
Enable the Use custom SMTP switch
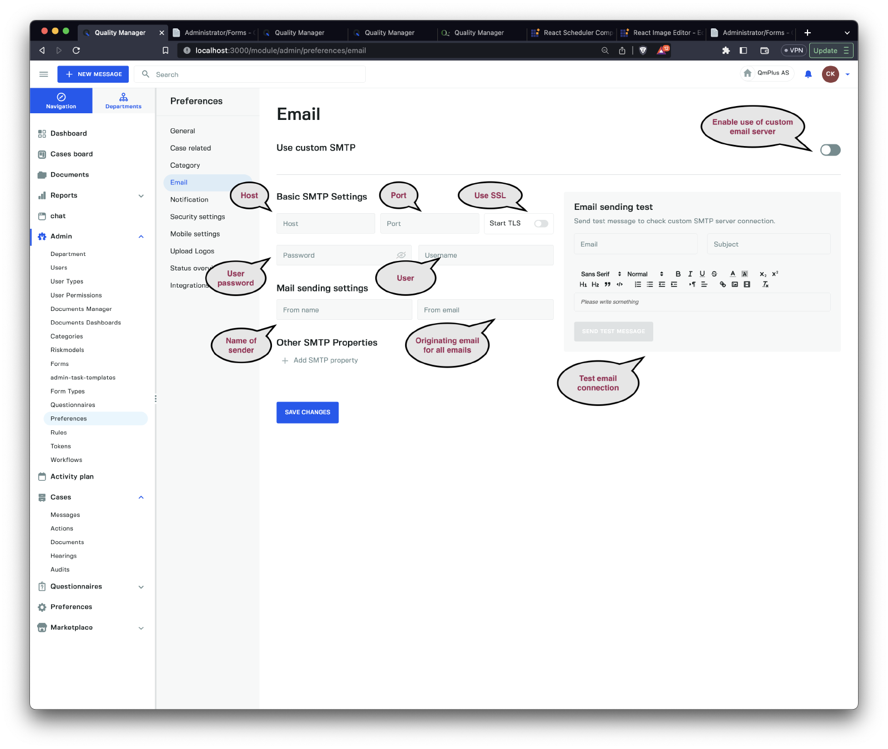click(830, 150)
